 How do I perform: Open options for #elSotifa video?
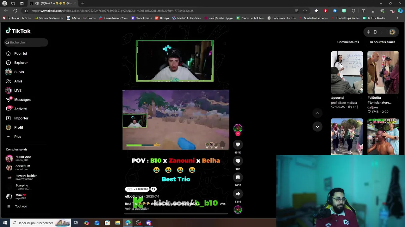(x=397, y=97)
